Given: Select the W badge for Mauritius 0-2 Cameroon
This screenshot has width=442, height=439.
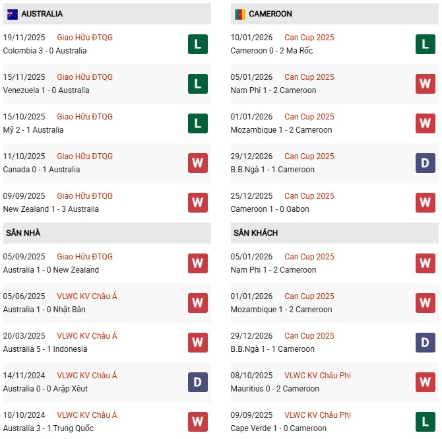Looking at the screenshot, I should pyautogui.click(x=425, y=382).
